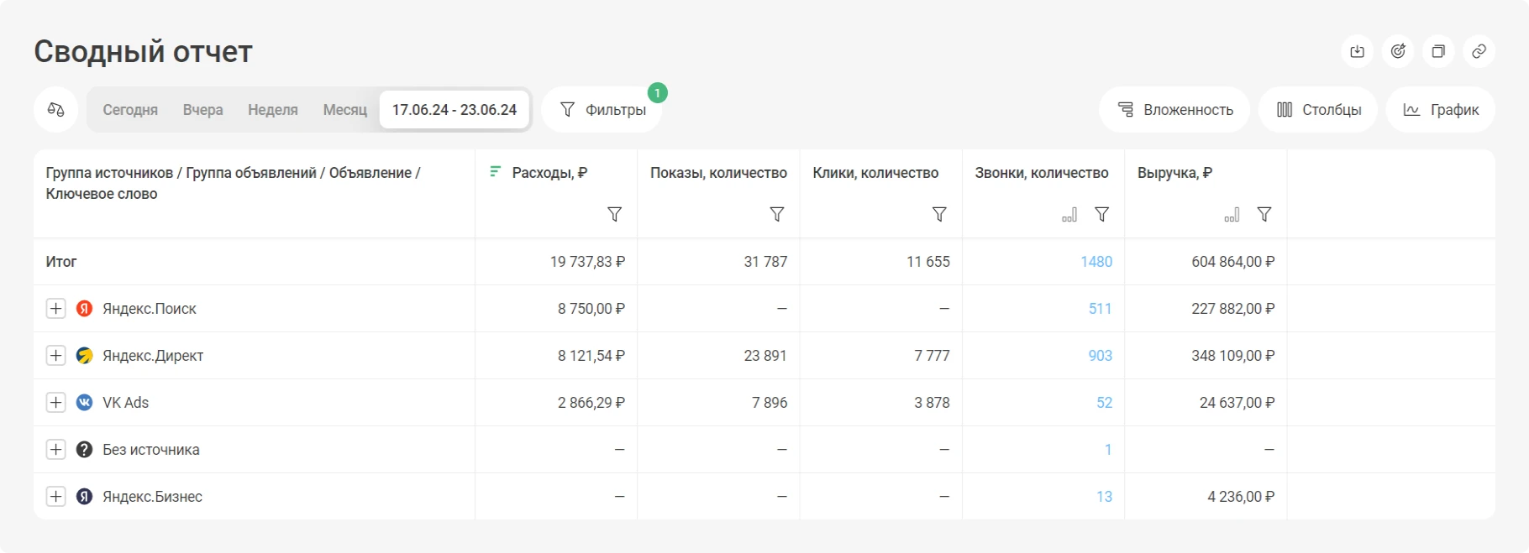Image resolution: width=1529 pixels, height=553 pixels.
Task: Click the copy report icon
Action: [1438, 52]
